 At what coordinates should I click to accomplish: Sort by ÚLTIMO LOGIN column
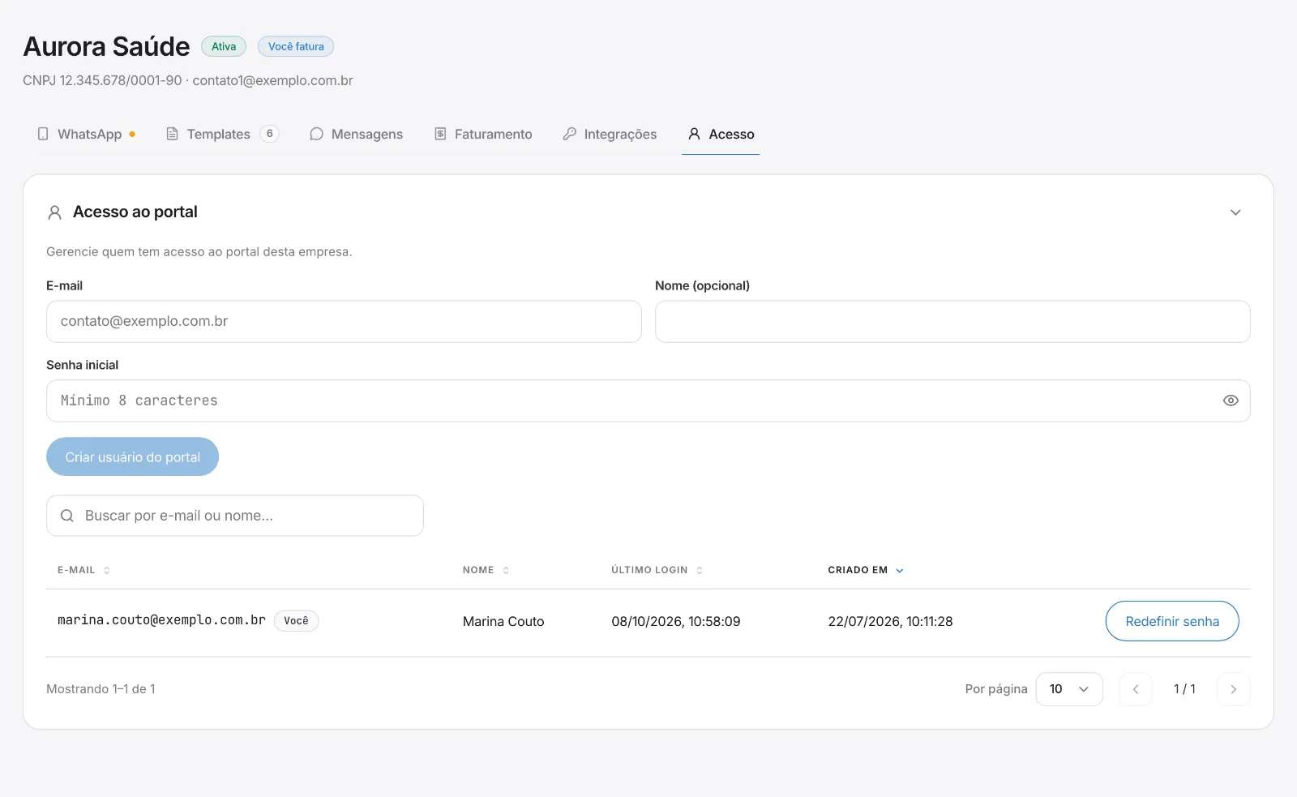click(x=657, y=570)
